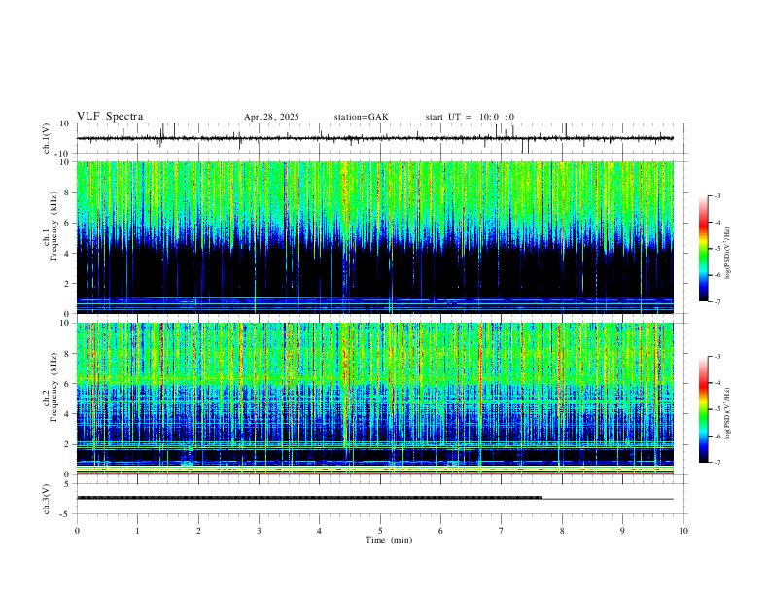Click the "-3" tick on ch.1 colorbar
The height and width of the screenshot is (595, 770).
tap(717, 195)
